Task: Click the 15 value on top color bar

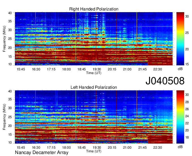Action: click(x=187, y=64)
